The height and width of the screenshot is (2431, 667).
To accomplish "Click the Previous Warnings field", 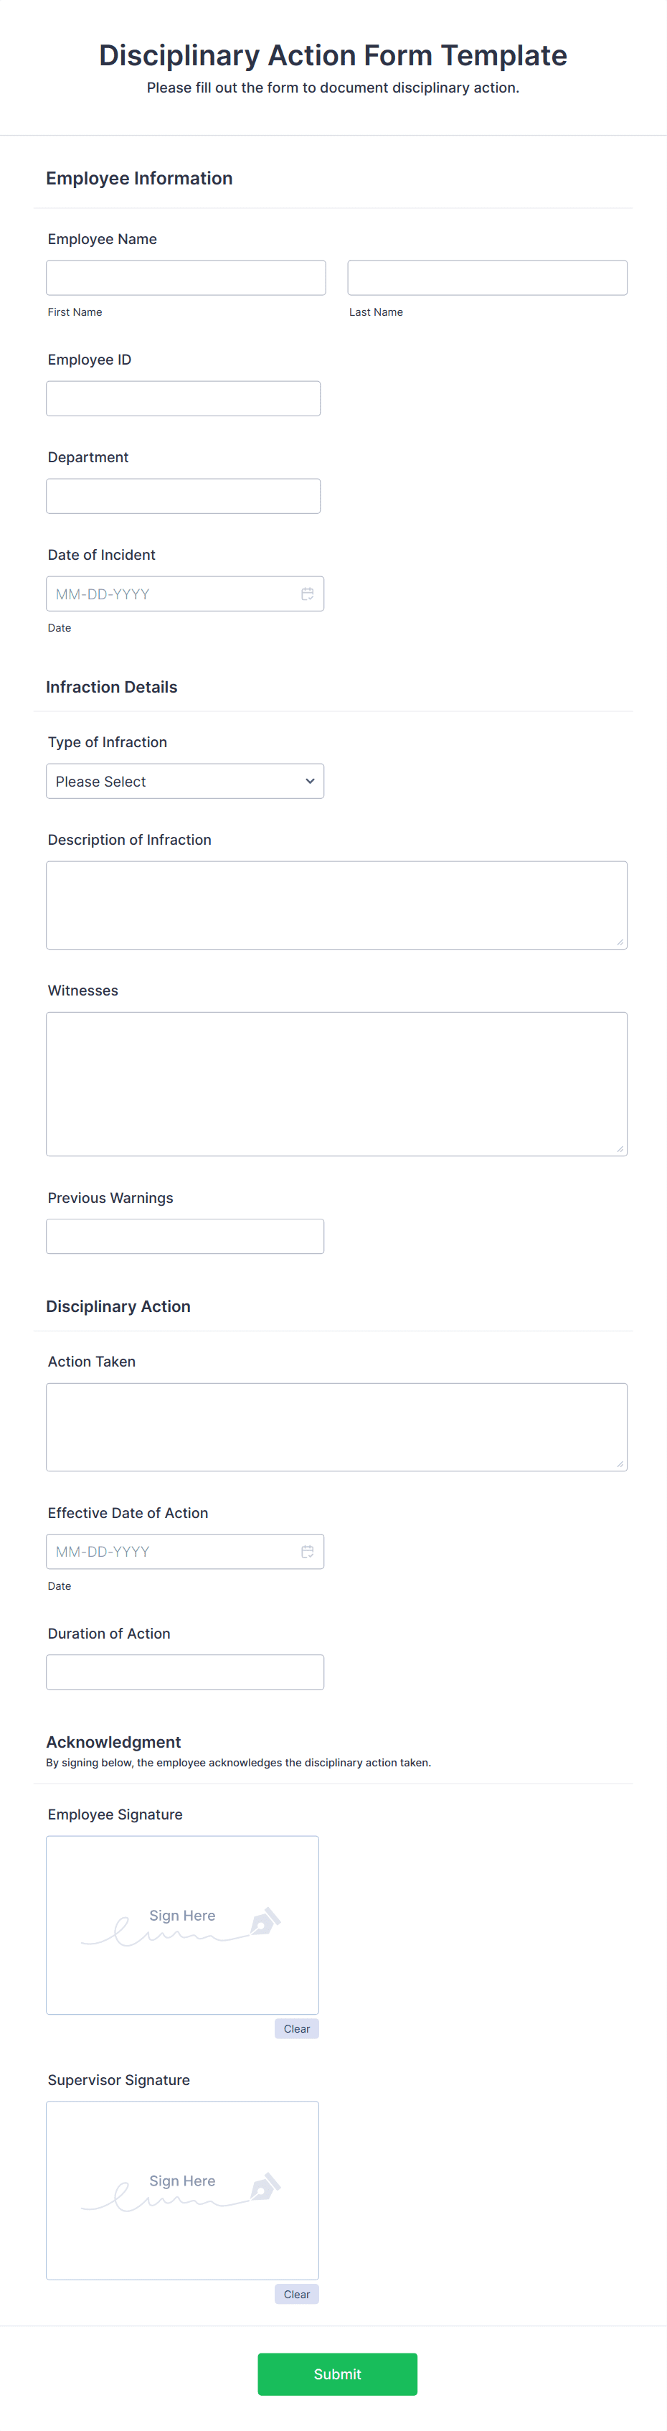I will (x=185, y=1235).
